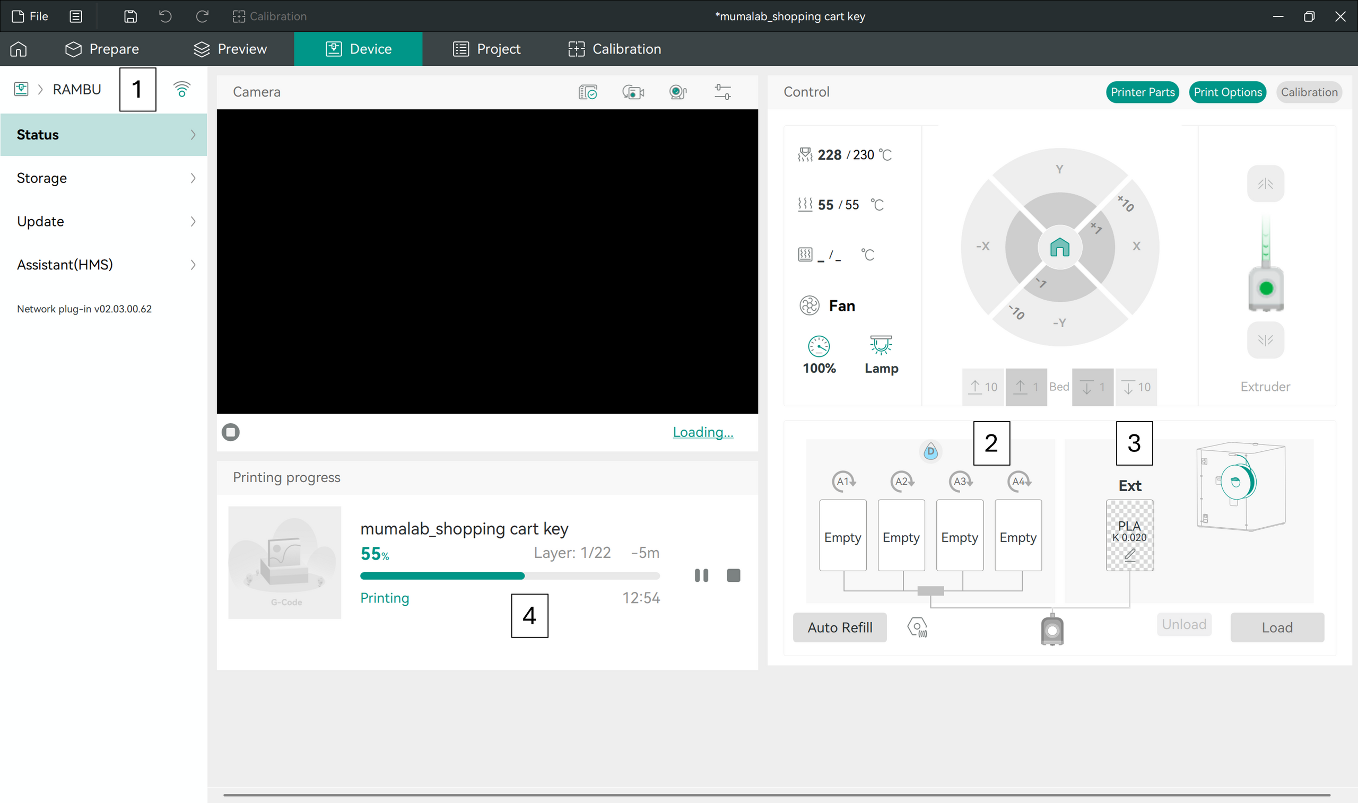Click the AMS settings gear icon beside Auto Refill

(917, 627)
